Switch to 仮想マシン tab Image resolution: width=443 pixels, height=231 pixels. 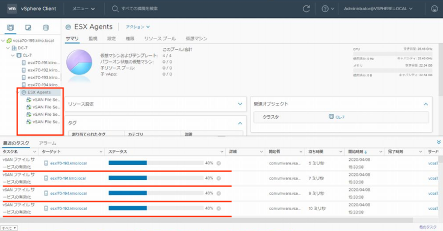click(196, 38)
